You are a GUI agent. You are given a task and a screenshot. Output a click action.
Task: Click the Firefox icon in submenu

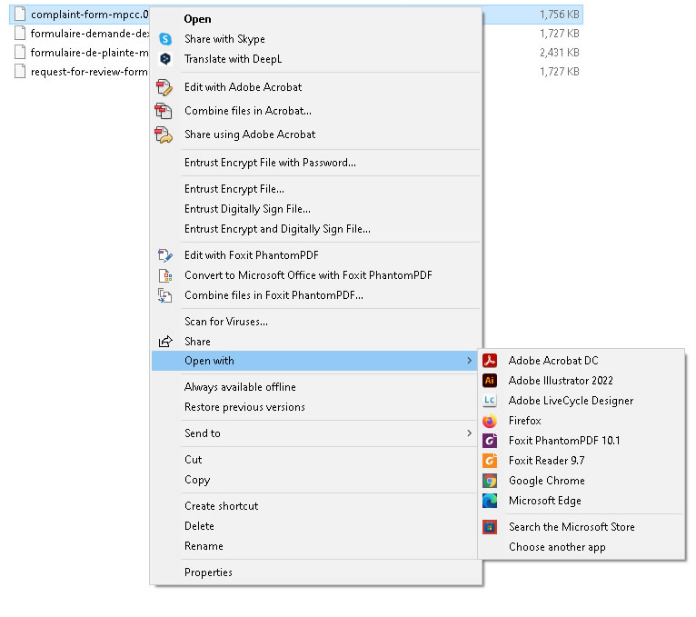click(490, 421)
